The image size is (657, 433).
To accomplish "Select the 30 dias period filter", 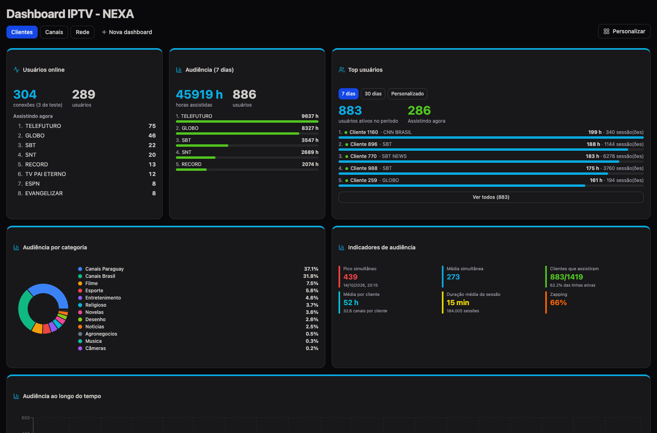I will [x=373, y=94].
